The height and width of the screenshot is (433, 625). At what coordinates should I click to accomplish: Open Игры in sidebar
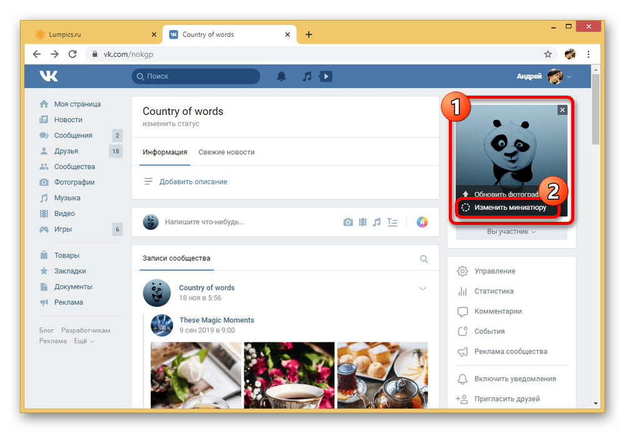pos(63,229)
